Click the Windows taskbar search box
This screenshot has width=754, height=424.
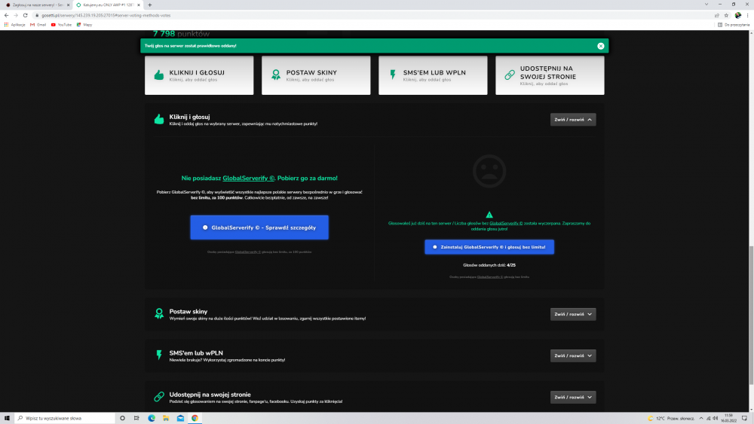(x=65, y=418)
